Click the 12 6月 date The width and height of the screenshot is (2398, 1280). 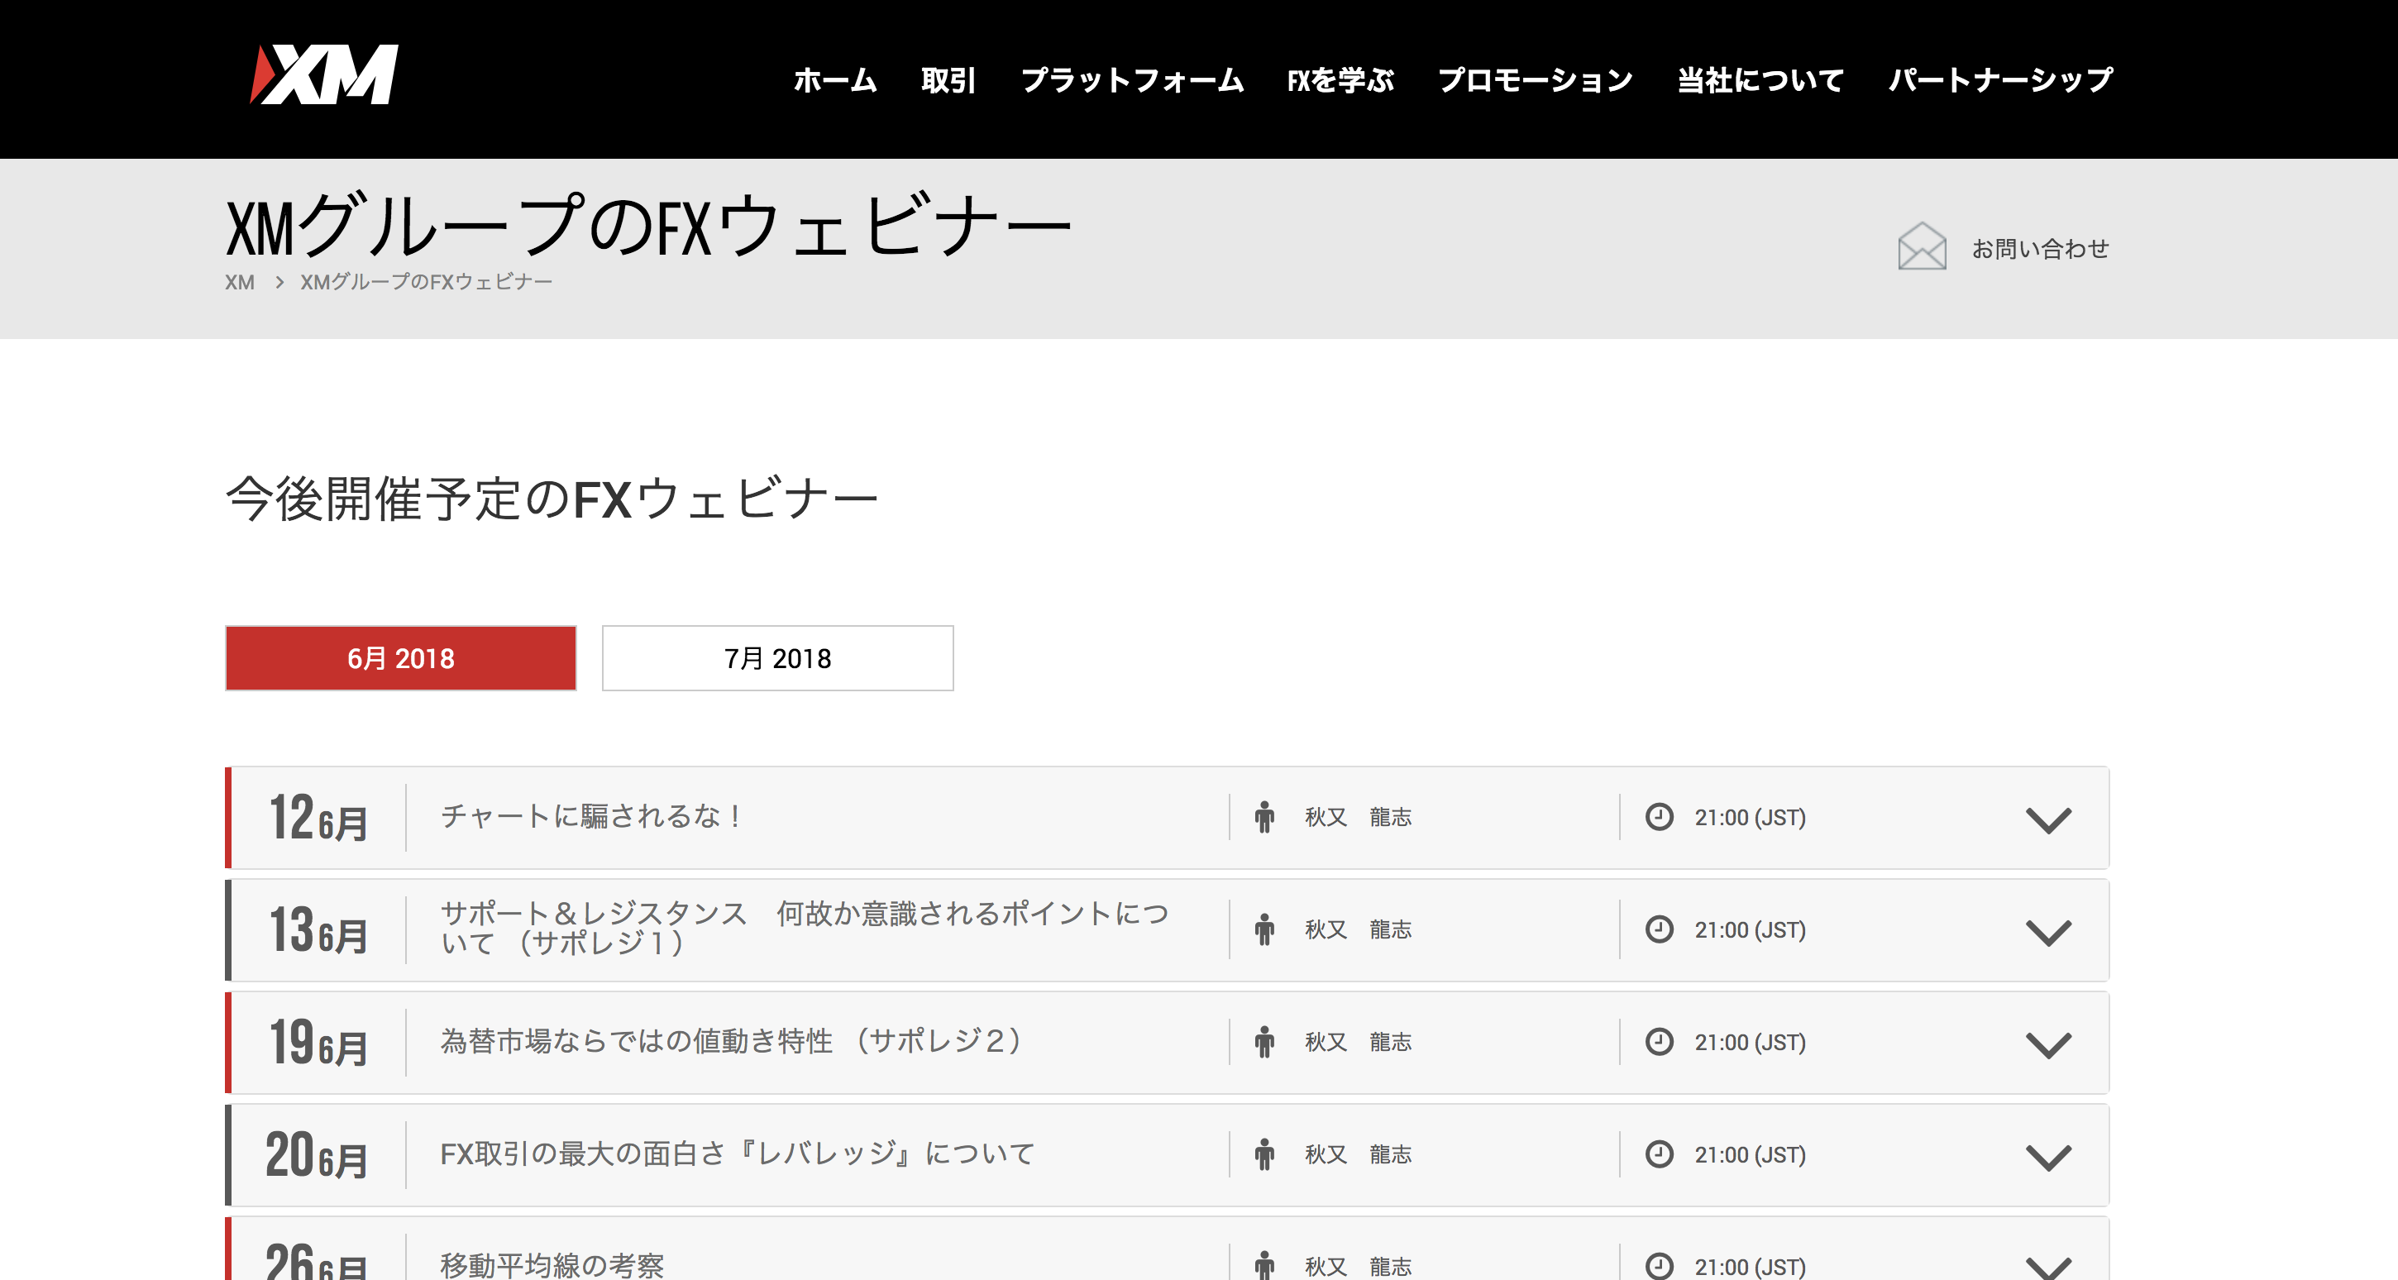318,819
